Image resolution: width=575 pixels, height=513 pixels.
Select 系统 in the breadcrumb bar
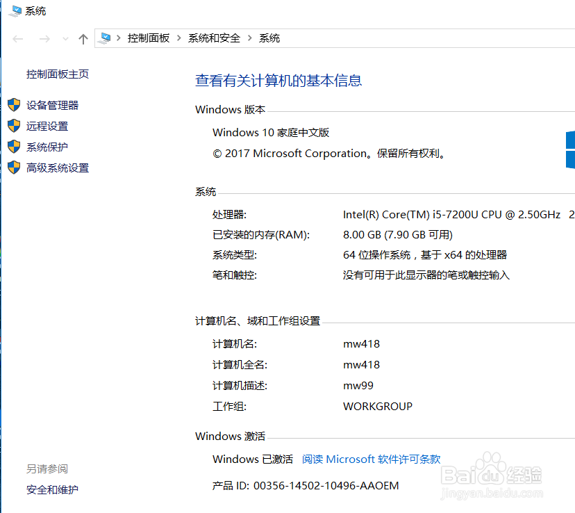point(269,38)
